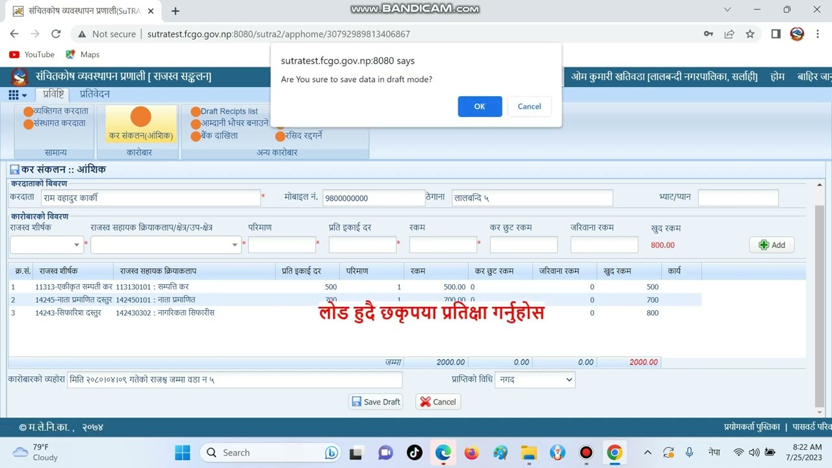
Task: Click the save disk icon beside कर संकलन heading
Action: [x=14, y=170]
